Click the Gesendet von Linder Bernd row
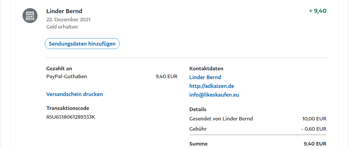349x149 pixels. coord(258,119)
